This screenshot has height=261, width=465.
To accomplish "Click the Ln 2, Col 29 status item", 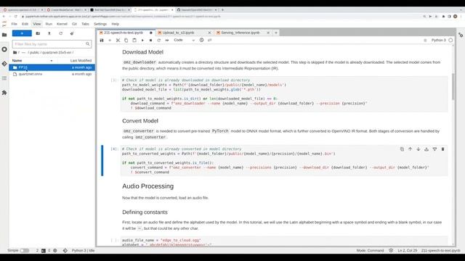I will click(x=408, y=251).
